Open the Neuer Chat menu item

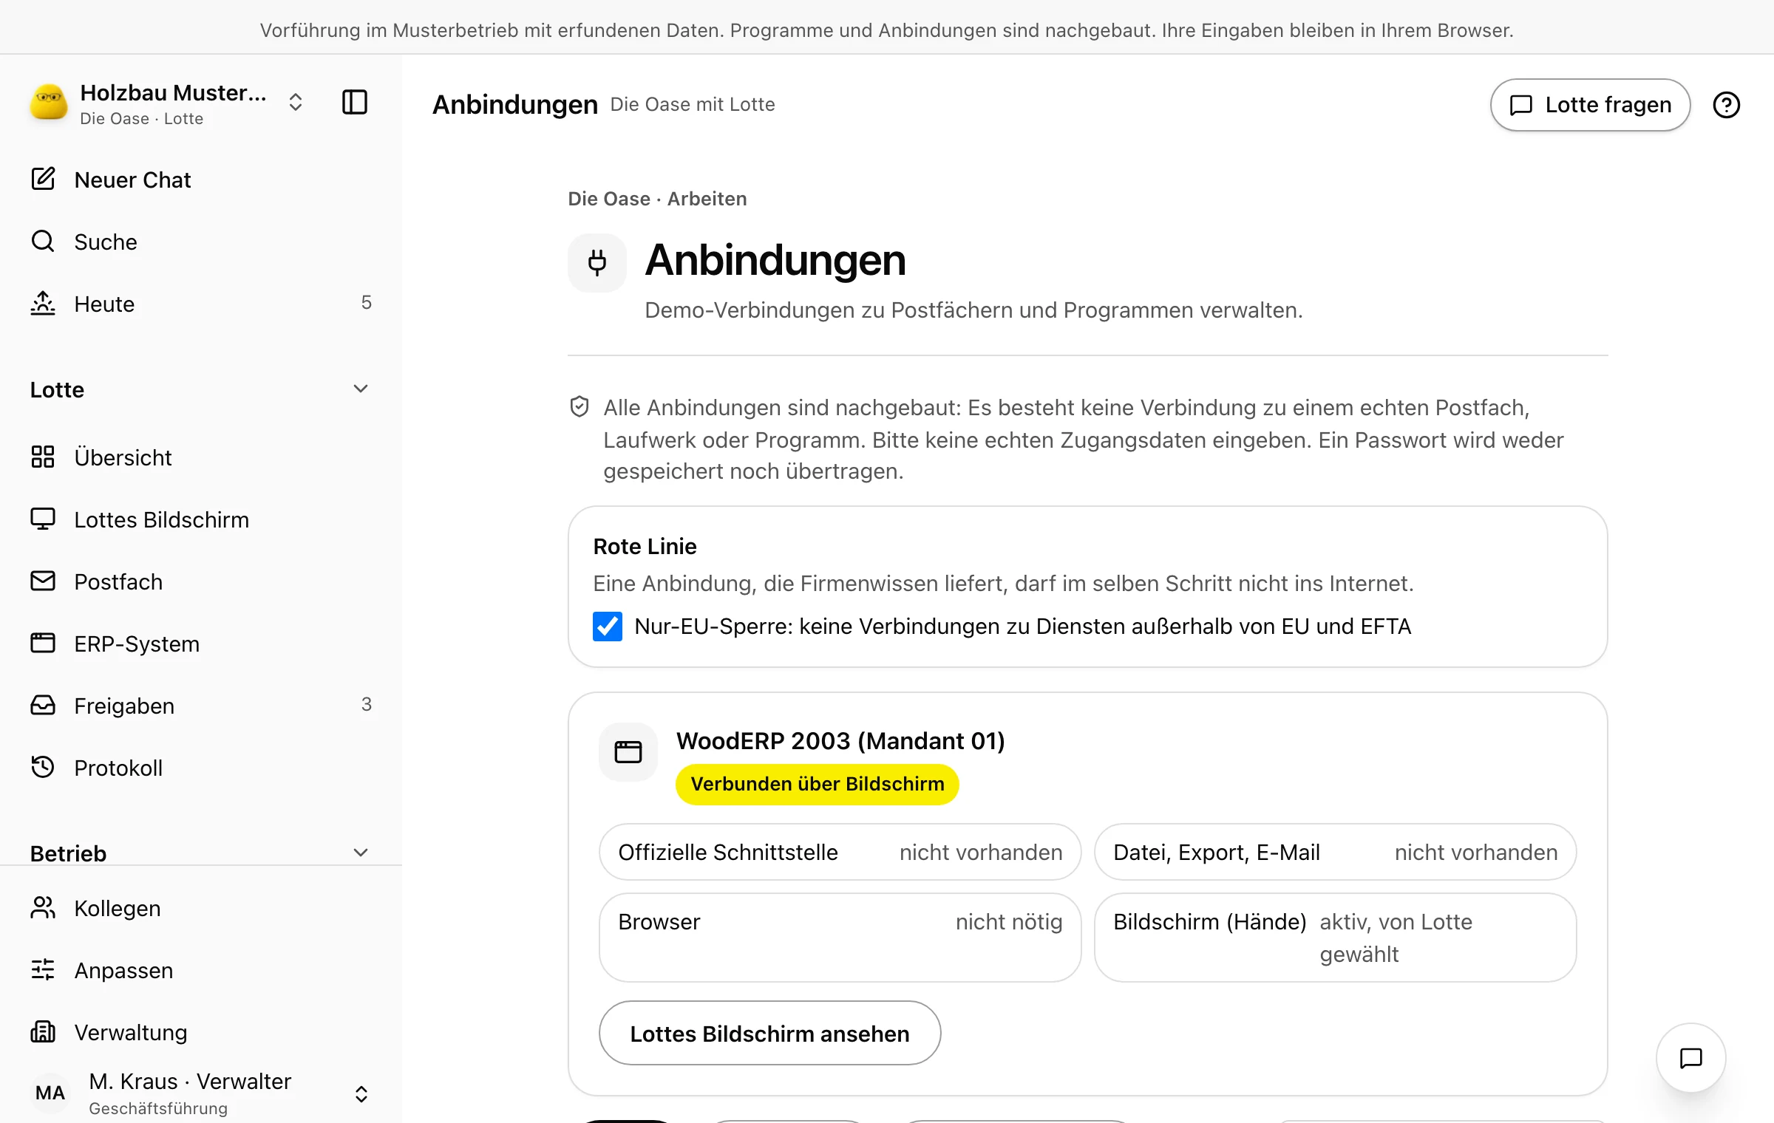(201, 180)
